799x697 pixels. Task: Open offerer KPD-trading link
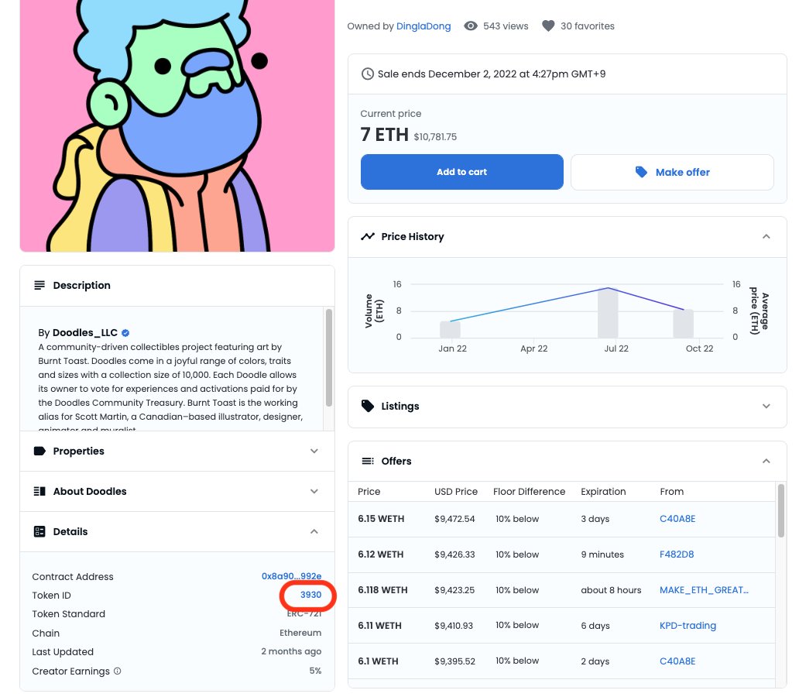pos(688,626)
